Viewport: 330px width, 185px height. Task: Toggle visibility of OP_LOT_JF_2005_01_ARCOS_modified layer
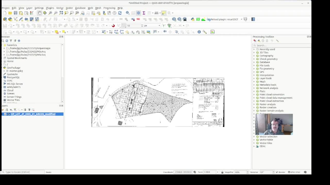point(5,114)
